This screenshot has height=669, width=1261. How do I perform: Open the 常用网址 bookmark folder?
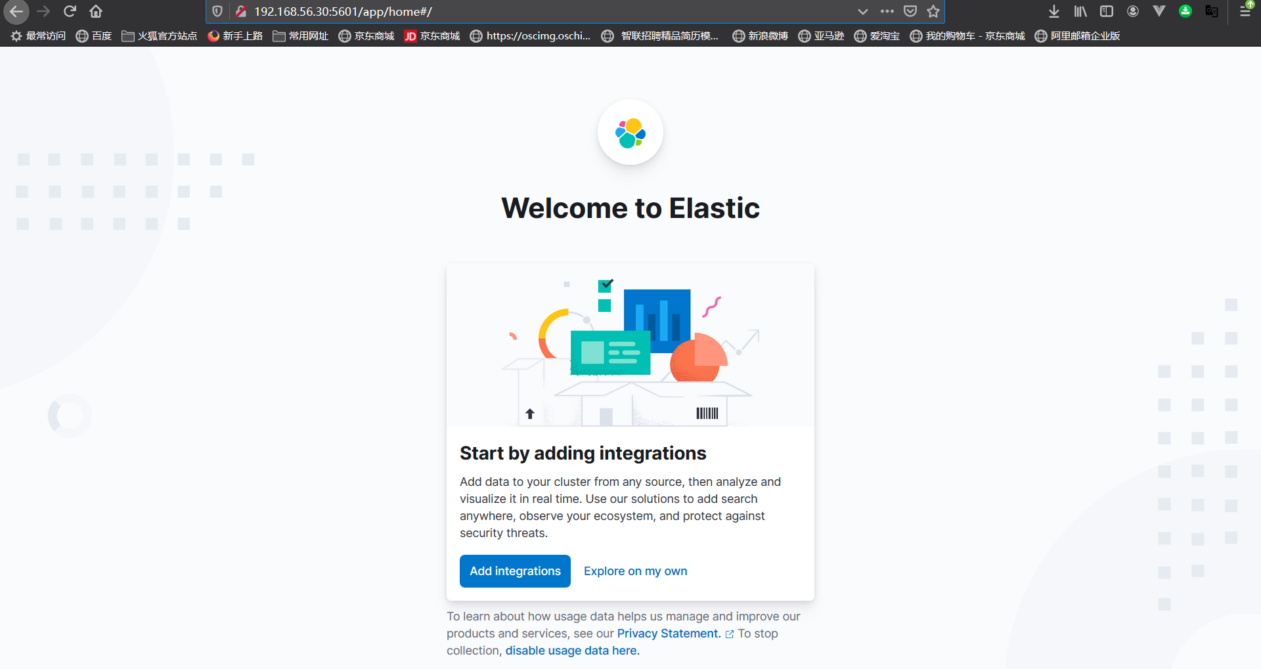[301, 36]
